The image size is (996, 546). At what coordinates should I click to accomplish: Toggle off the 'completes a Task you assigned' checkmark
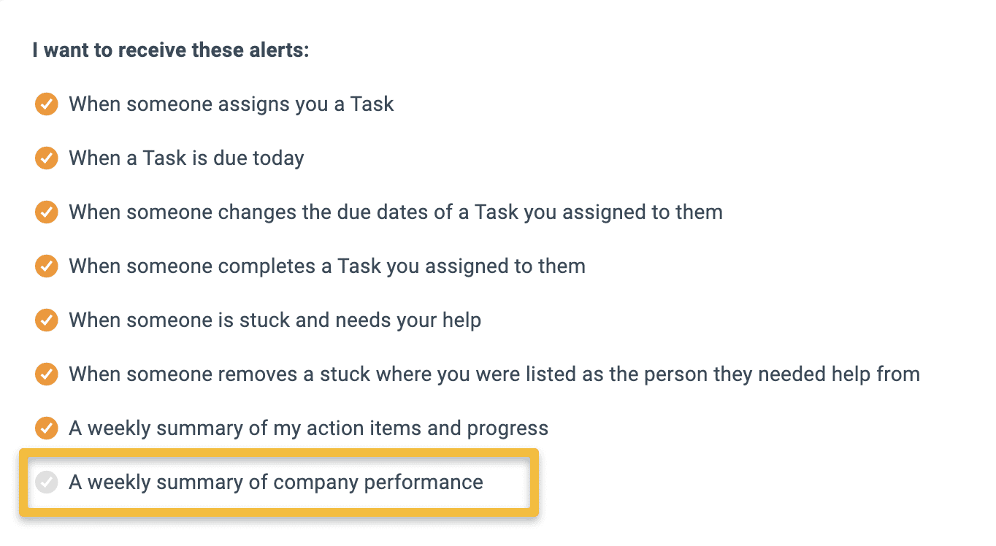(47, 266)
